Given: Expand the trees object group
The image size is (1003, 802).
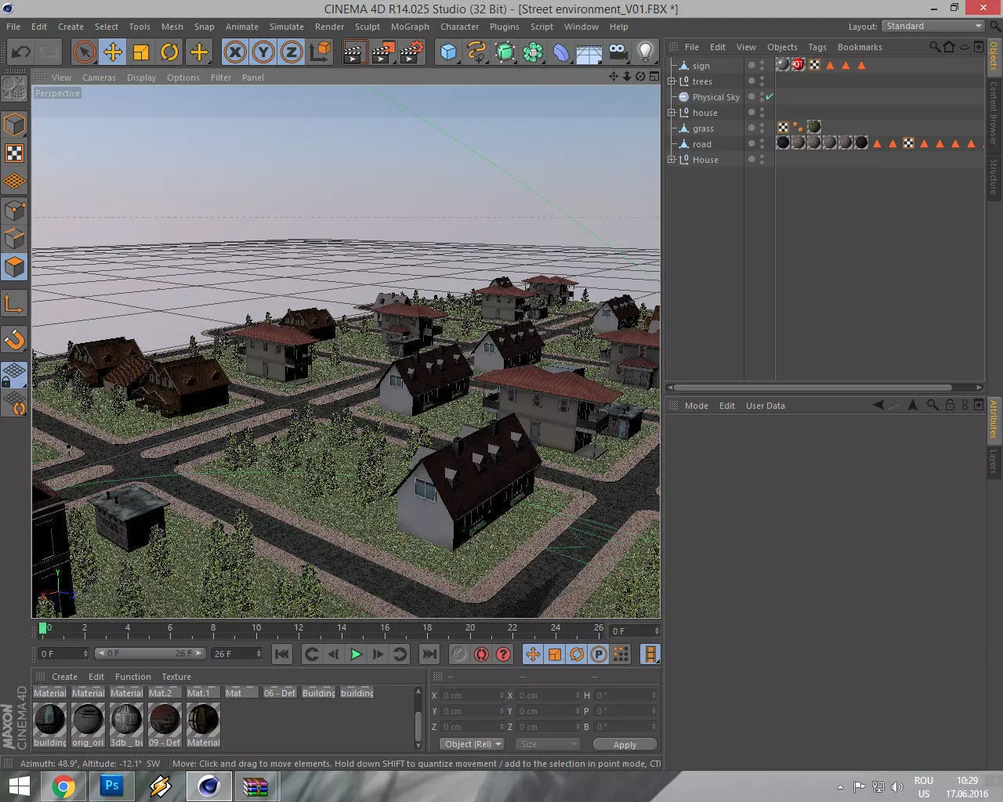Looking at the screenshot, I should (672, 81).
